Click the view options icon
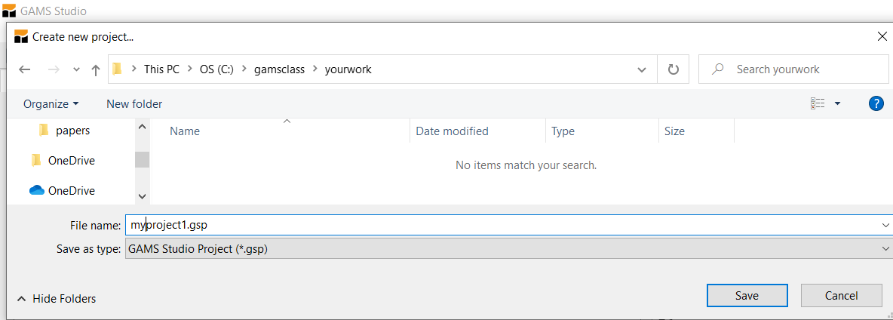Image resolution: width=893 pixels, height=320 pixels. pos(818,103)
